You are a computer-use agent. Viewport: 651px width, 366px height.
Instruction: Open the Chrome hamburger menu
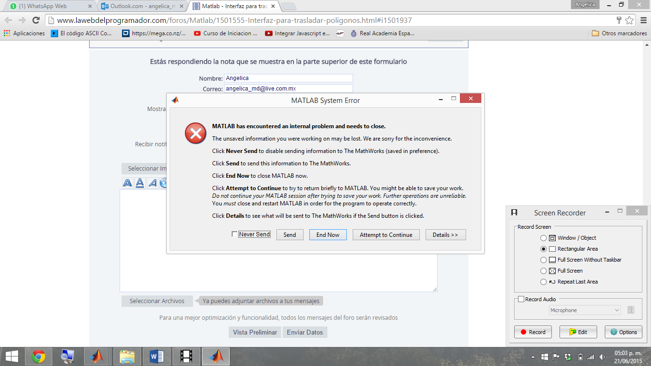[x=642, y=20]
